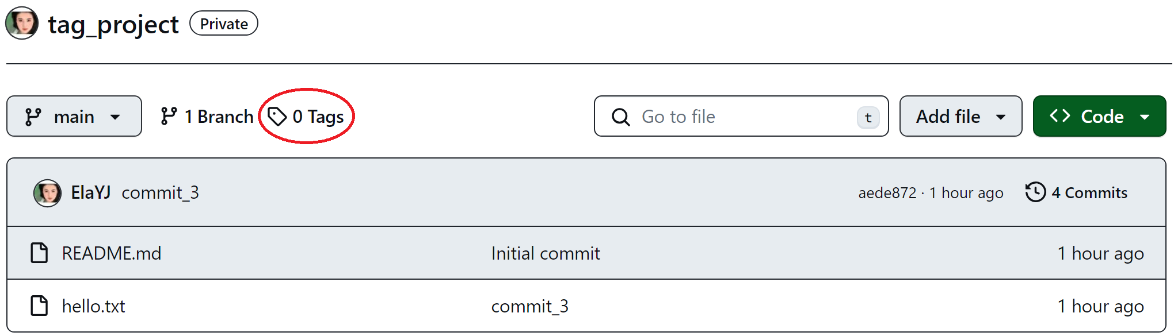Image resolution: width=1174 pixels, height=336 pixels.
Task: Open the 0 Tags link
Action: click(318, 117)
